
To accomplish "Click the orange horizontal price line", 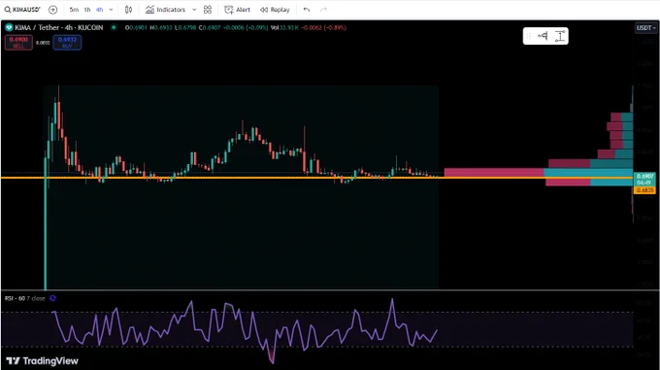I will coord(316,178).
